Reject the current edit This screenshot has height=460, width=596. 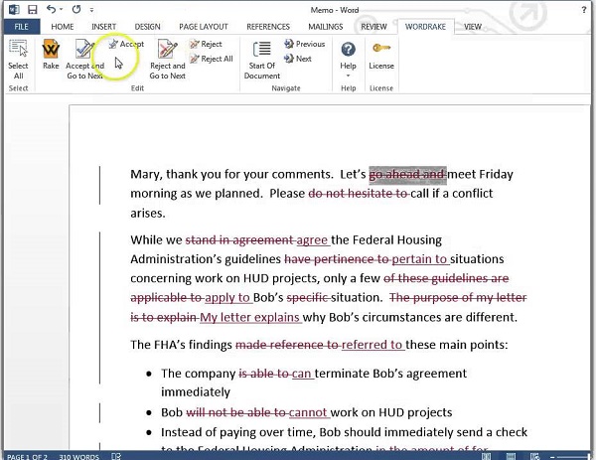click(206, 44)
